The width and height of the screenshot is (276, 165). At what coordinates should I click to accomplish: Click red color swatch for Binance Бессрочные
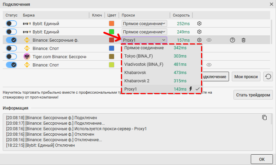click(112, 40)
